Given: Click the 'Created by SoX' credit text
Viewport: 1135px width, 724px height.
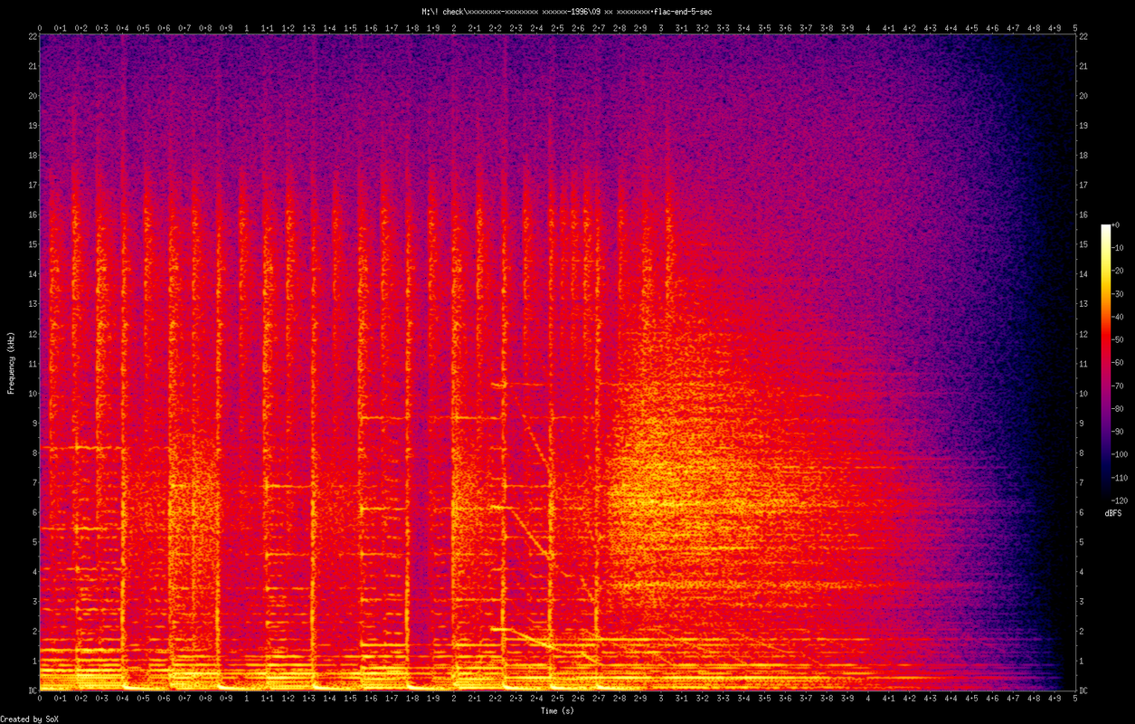Looking at the screenshot, I should tap(27, 719).
